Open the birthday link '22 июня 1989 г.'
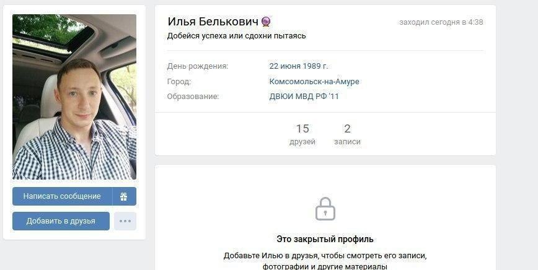This screenshot has height=270, width=538. click(x=299, y=66)
